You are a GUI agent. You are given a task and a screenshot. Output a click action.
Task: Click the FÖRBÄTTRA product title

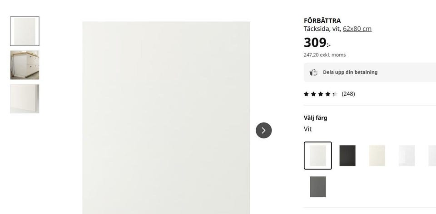[322, 20]
